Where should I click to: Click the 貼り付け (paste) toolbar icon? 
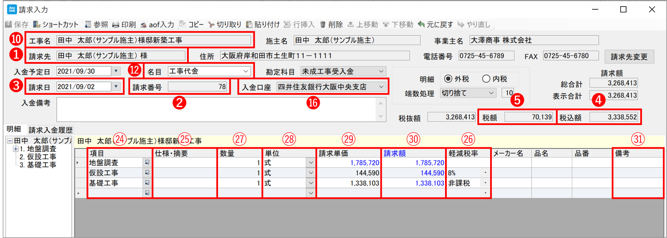point(250,25)
